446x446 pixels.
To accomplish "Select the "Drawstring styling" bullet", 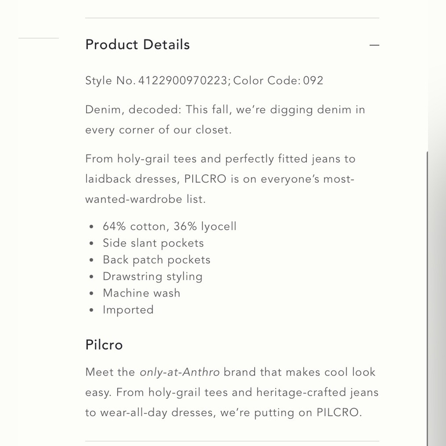I will pos(153,277).
